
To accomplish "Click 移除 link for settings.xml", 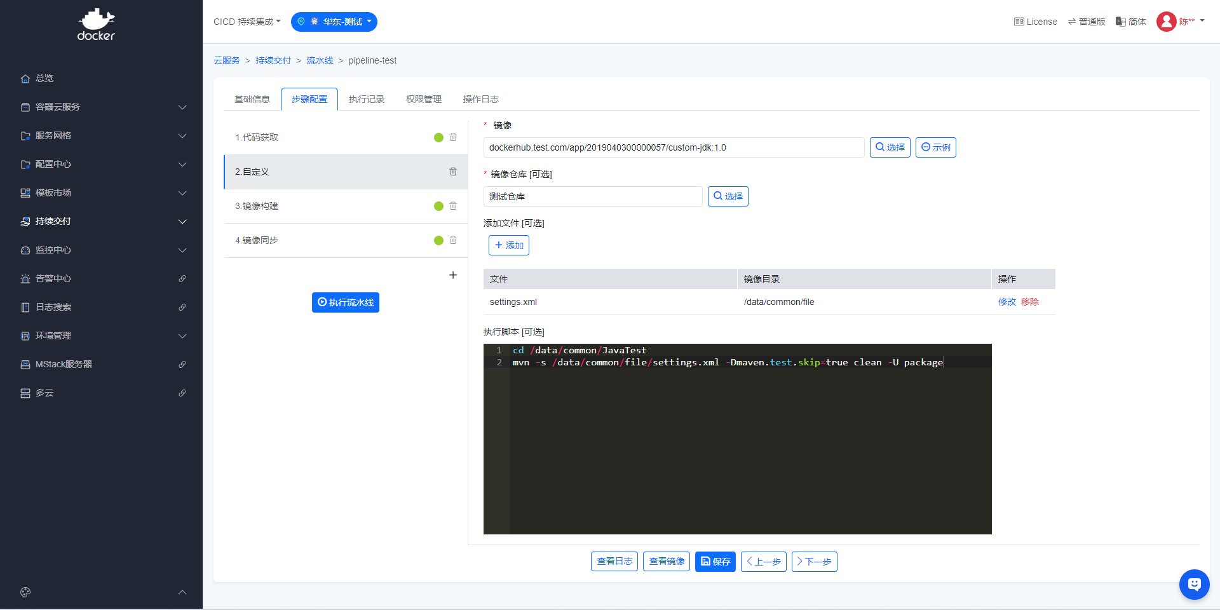I will point(1030,302).
